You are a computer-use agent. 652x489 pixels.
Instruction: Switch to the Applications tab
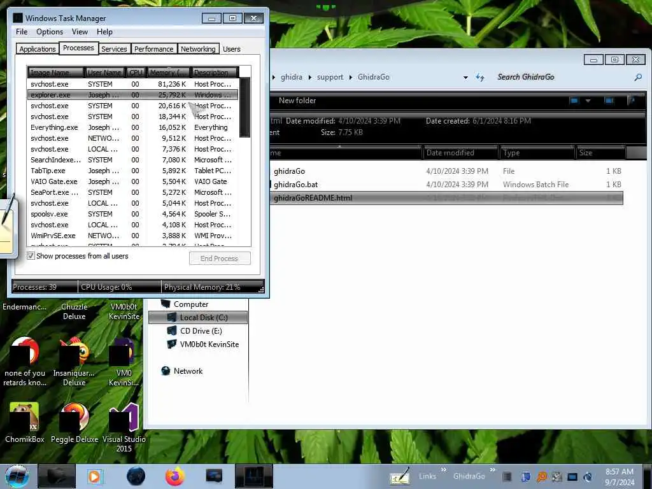pos(38,49)
